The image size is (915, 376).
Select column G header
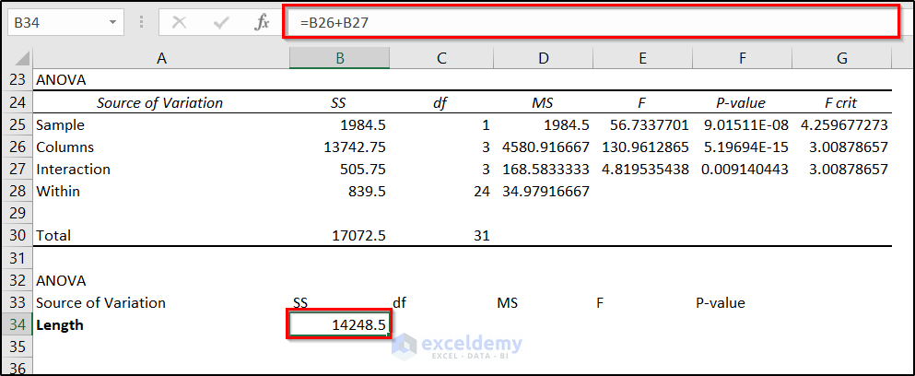[x=841, y=58]
